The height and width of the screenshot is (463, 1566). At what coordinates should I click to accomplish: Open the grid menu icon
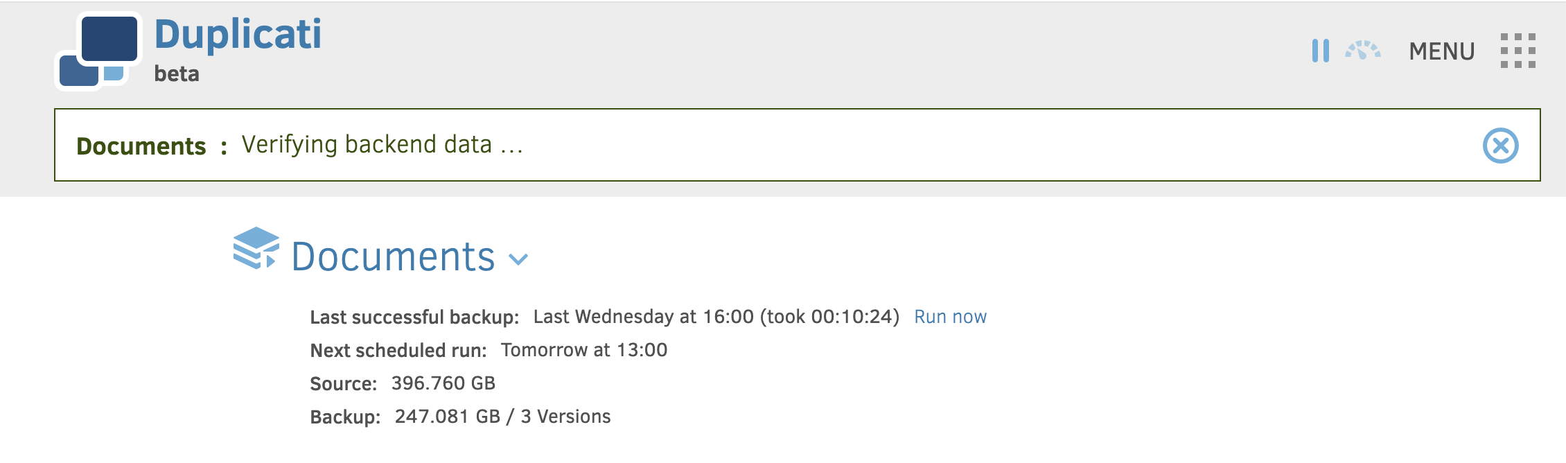point(1518,51)
